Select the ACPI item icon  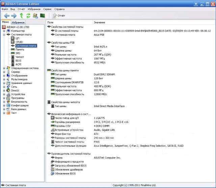point(13,64)
